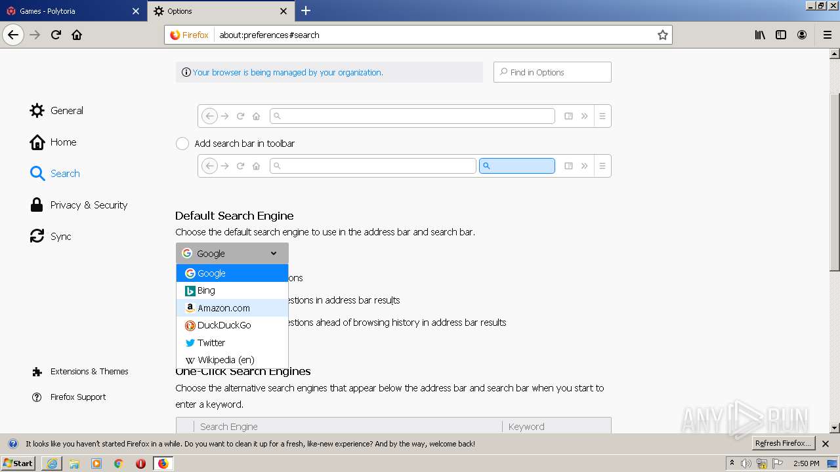Open Extensions & Themes link
The height and width of the screenshot is (472, 840).
[x=80, y=371]
